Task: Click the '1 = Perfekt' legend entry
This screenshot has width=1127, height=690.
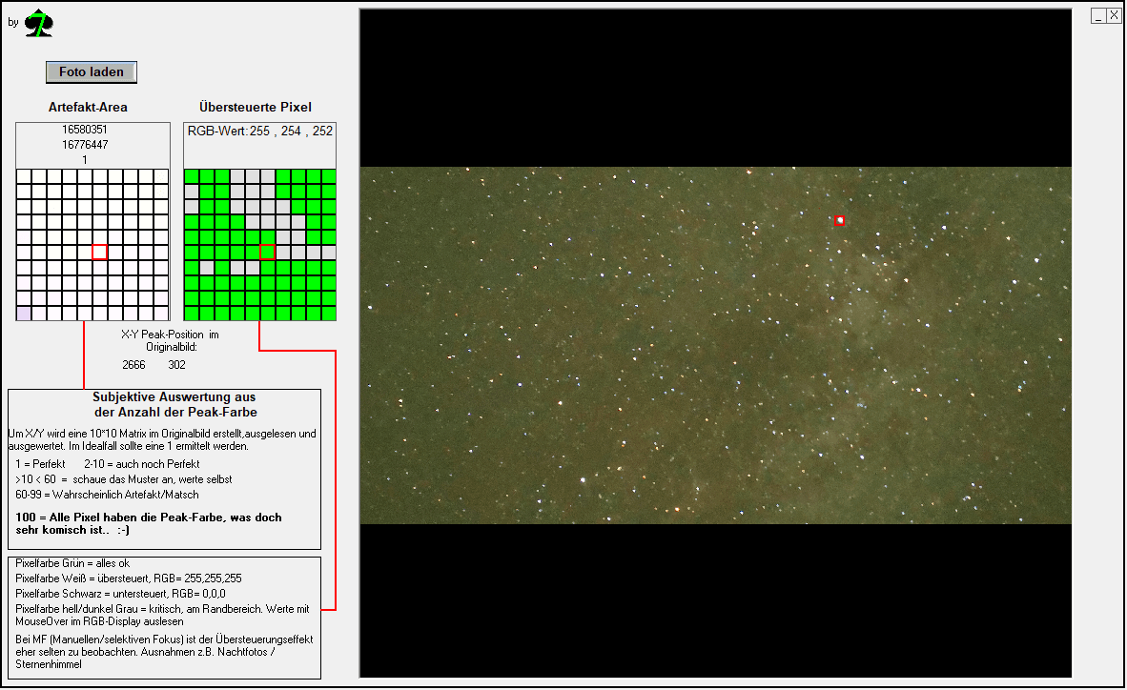Action: click(x=40, y=464)
